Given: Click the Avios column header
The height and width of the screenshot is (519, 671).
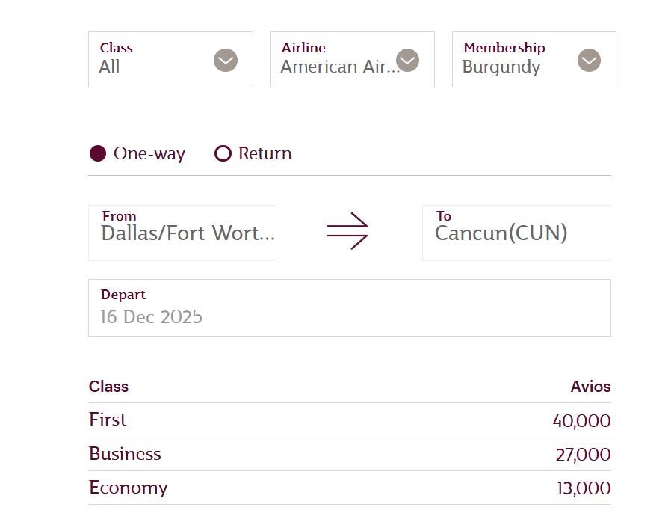Looking at the screenshot, I should click(590, 387).
